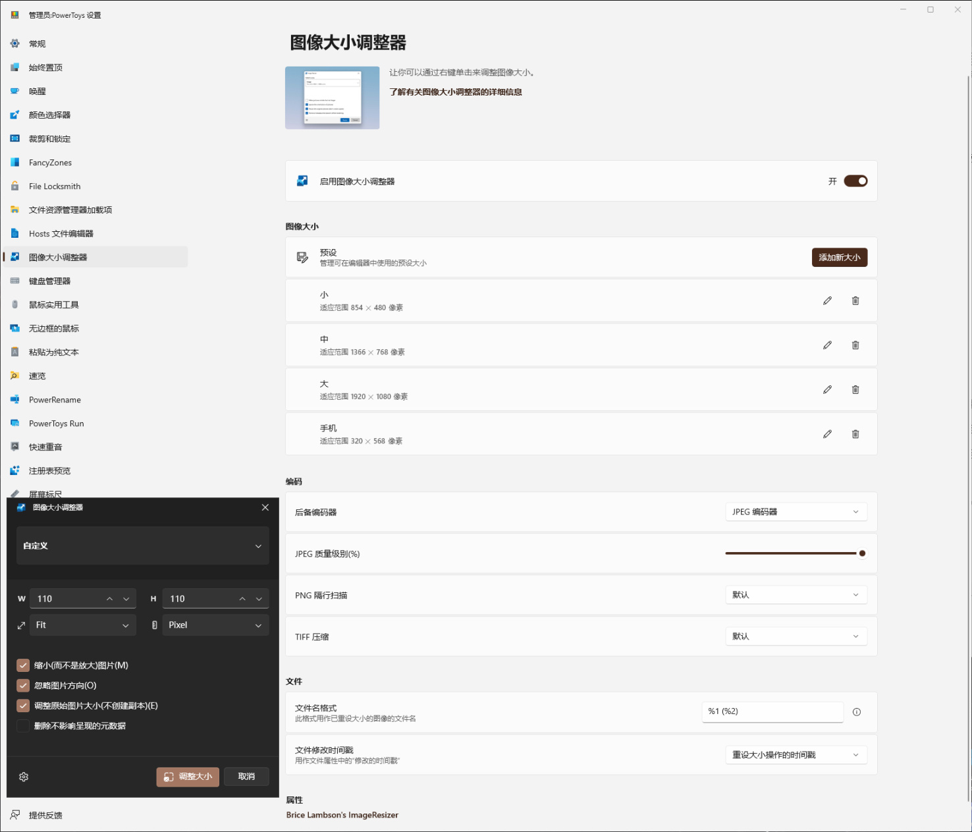The width and height of the screenshot is (972, 832).
Task: Click the image resizer preview thumbnail
Action: pos(333,97)
